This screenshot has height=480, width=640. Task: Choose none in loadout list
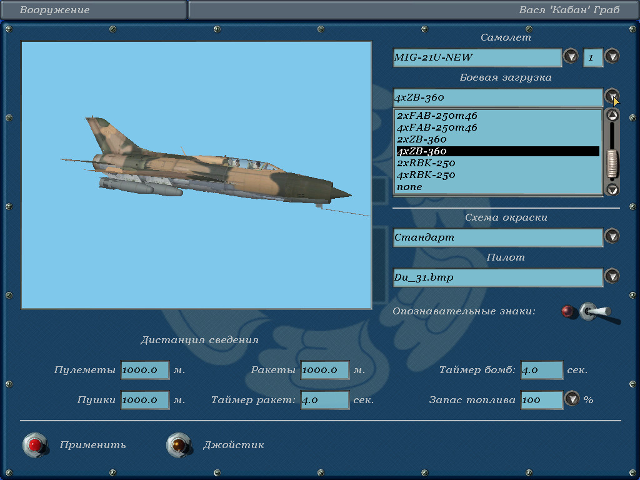pos(498,186)
